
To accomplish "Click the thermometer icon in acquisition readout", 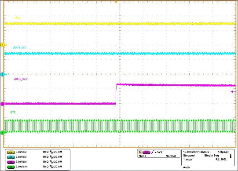I will coord(231,156).
